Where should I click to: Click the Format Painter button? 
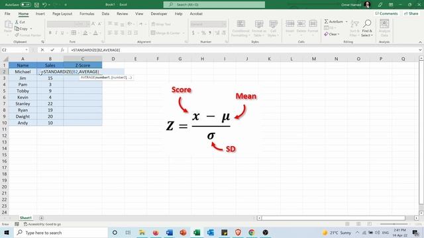(x=28, y=35)
